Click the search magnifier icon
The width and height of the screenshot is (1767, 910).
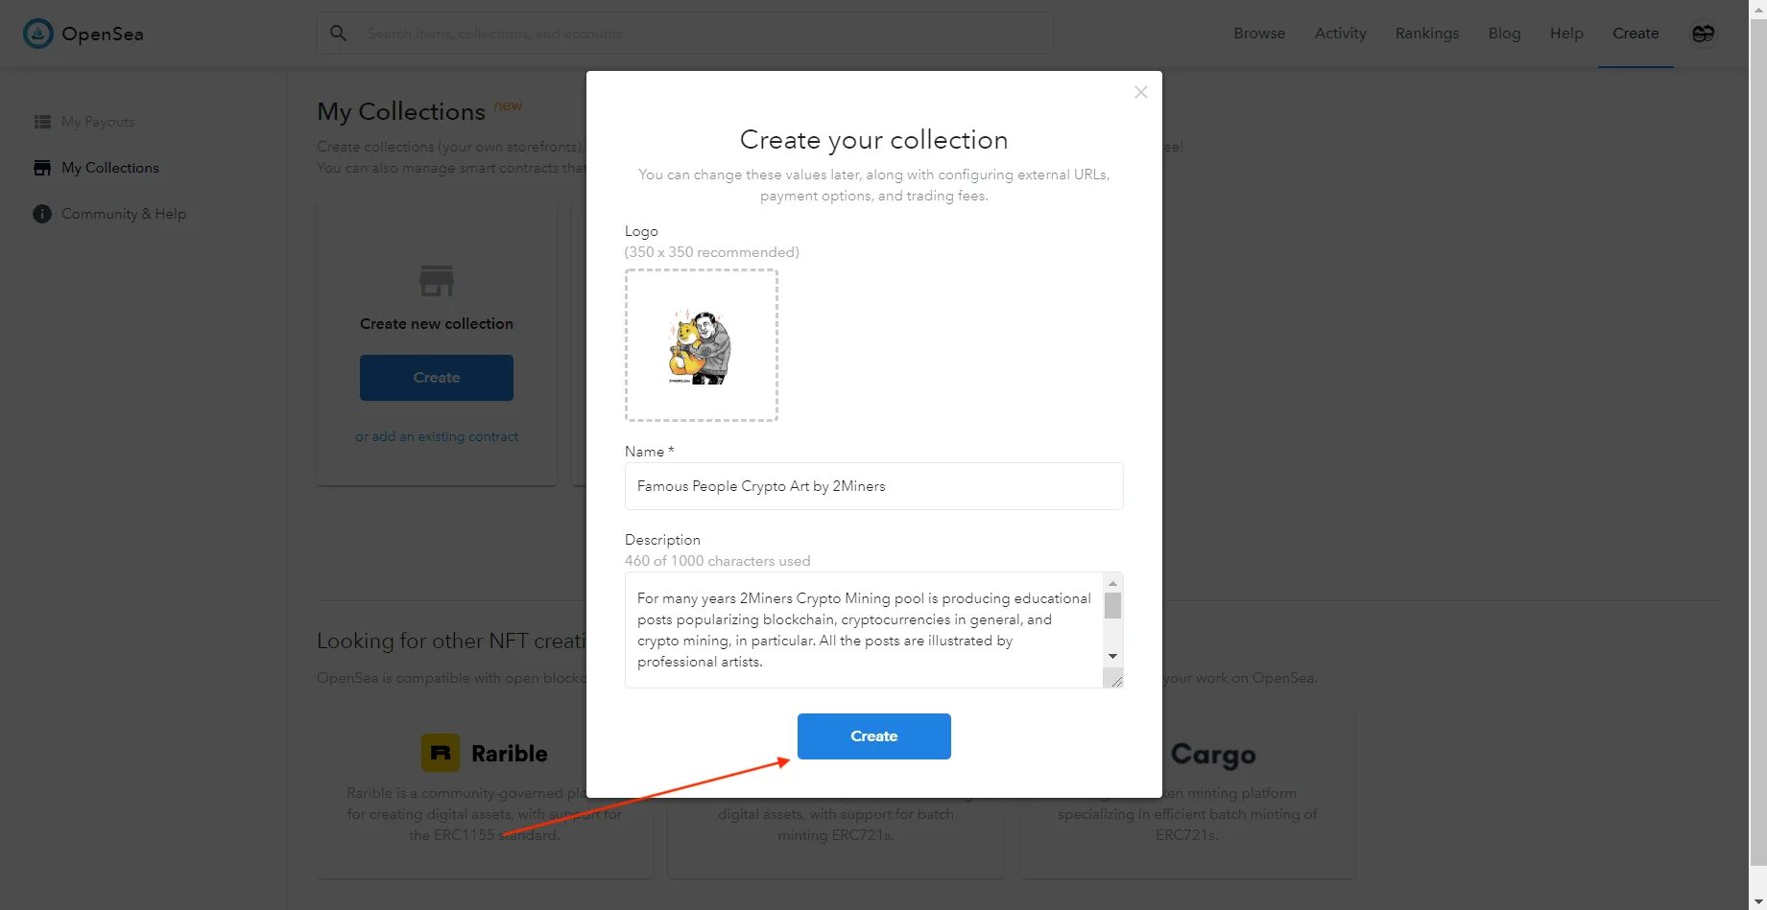(x=338, y=33)
